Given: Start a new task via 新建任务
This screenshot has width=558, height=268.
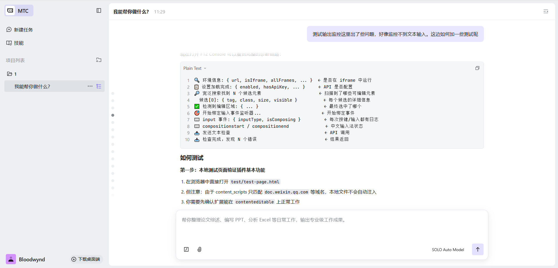Looking at the screenshot, I should coord(20,30).
